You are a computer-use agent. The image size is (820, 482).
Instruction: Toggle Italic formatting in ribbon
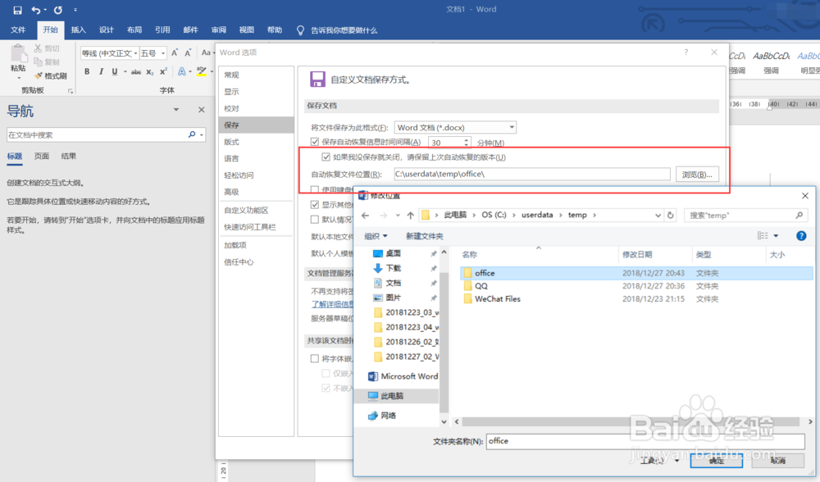(x=101, y=71)
